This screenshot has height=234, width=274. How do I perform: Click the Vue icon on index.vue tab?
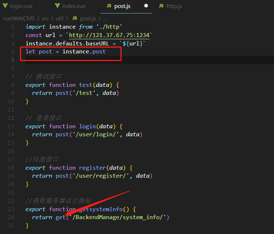tap(57, 6)
